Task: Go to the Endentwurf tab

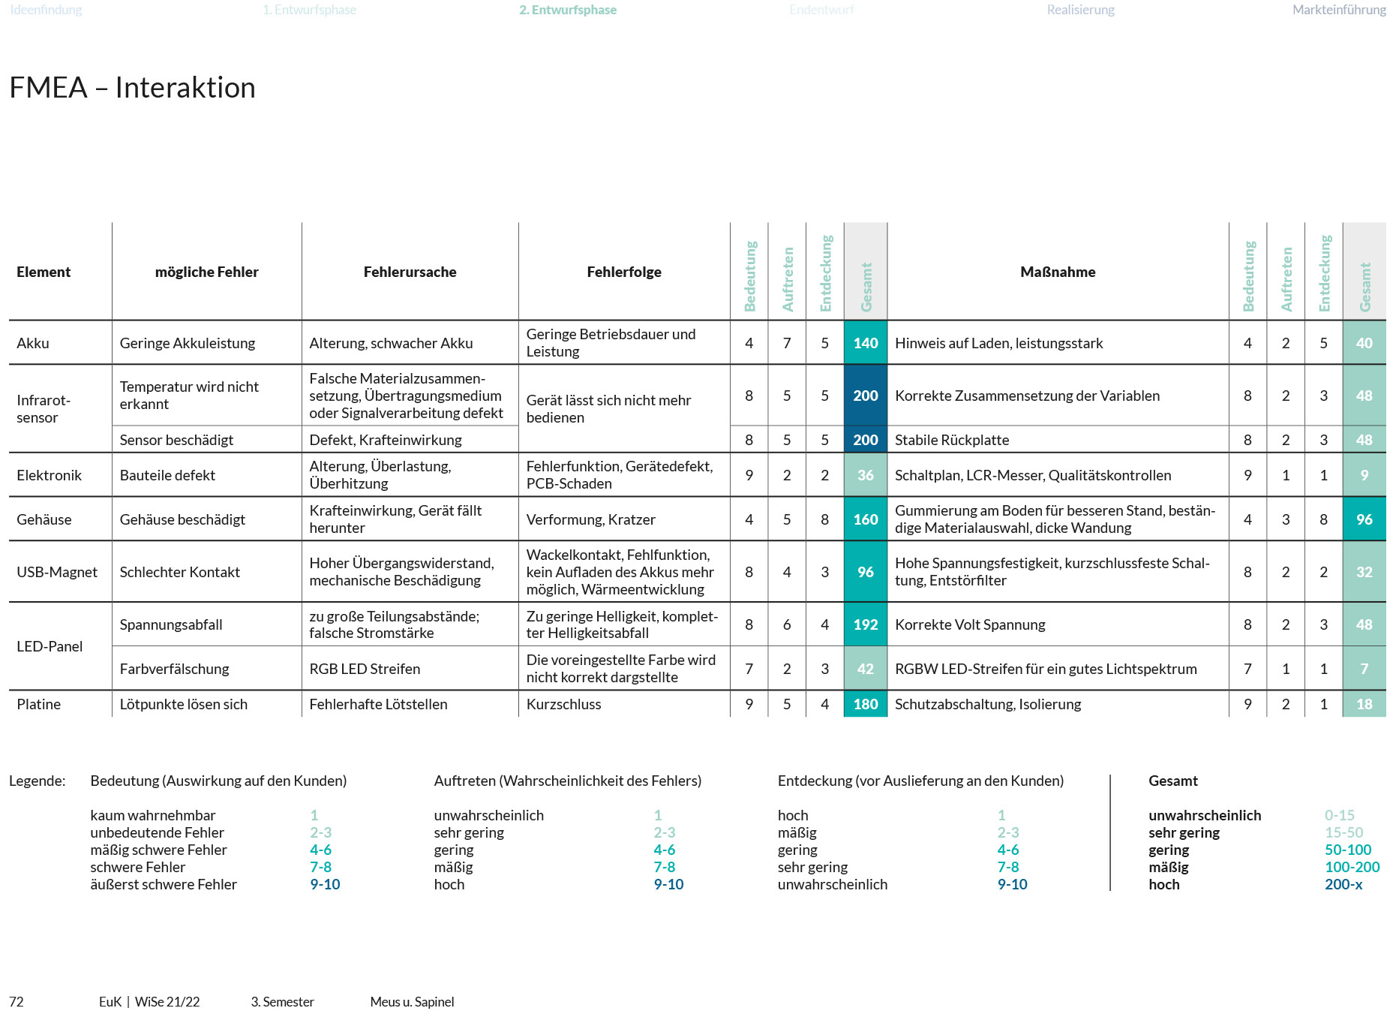Action: [821, 10]
